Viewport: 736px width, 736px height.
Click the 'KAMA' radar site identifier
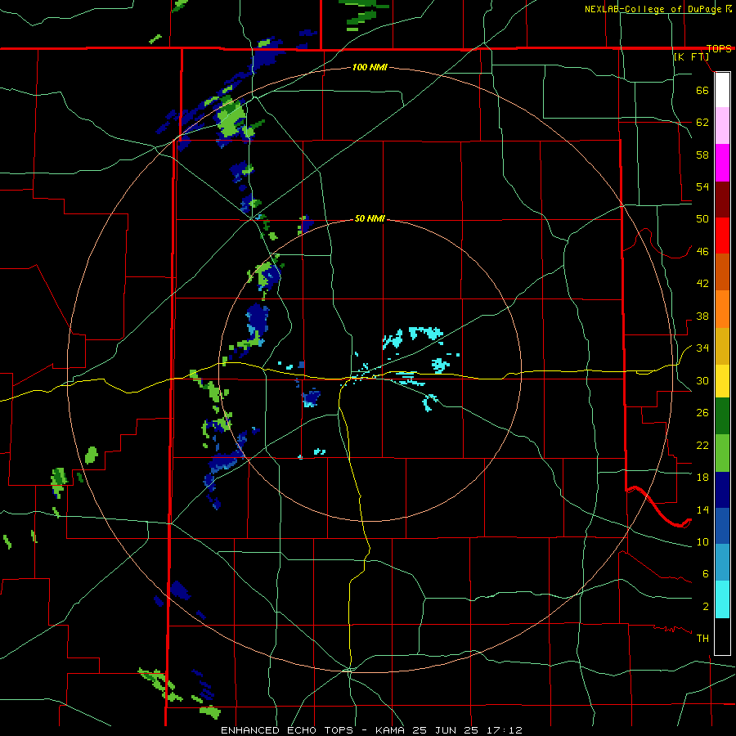(x=390, y=730)
